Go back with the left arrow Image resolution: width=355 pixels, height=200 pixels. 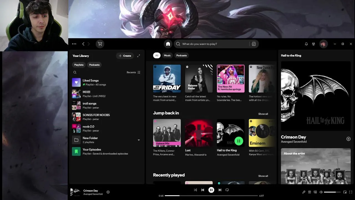(x=83, y=44)
